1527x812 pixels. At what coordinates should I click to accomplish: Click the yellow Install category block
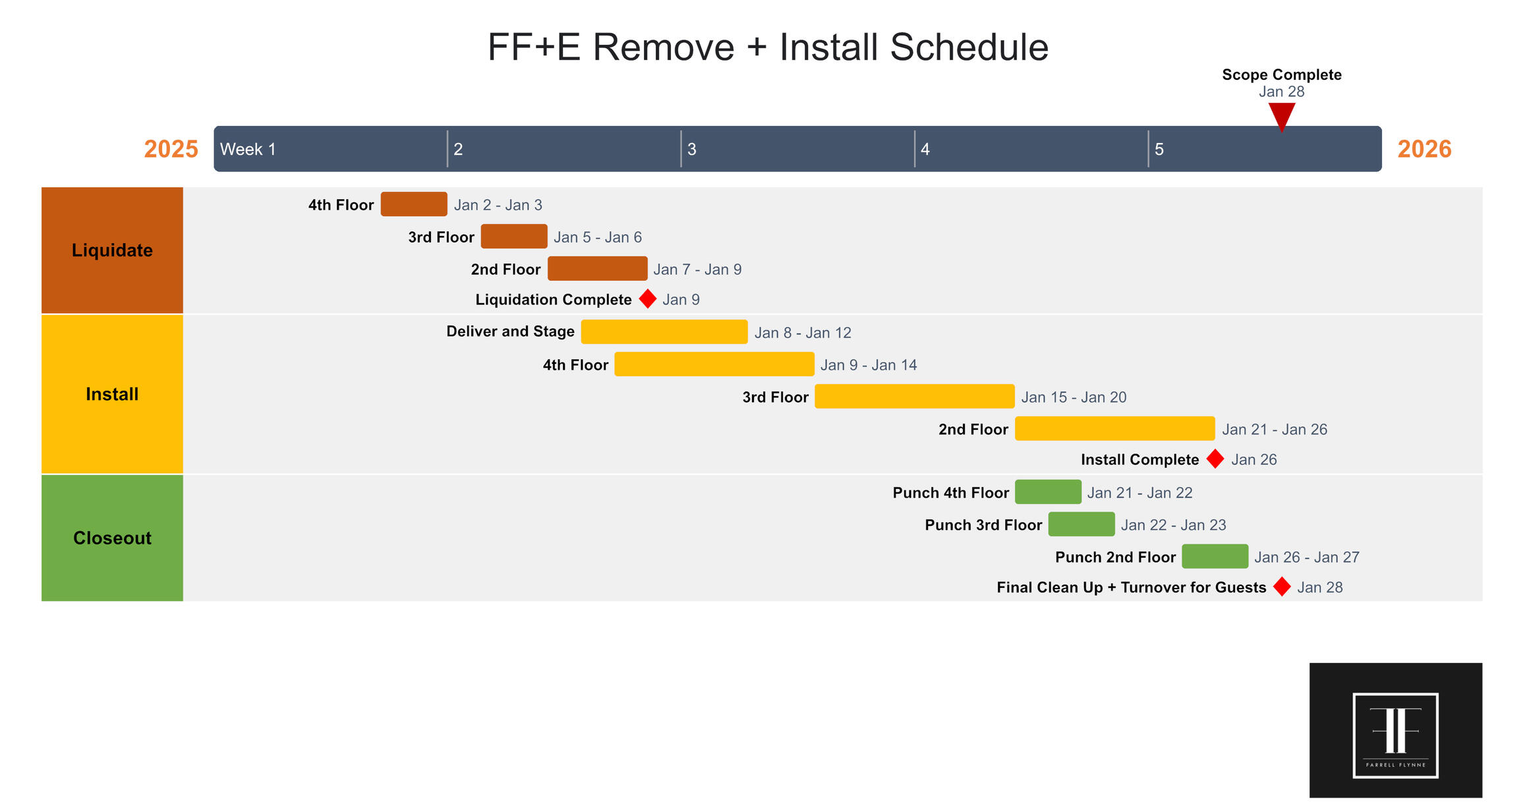[112, 394]
